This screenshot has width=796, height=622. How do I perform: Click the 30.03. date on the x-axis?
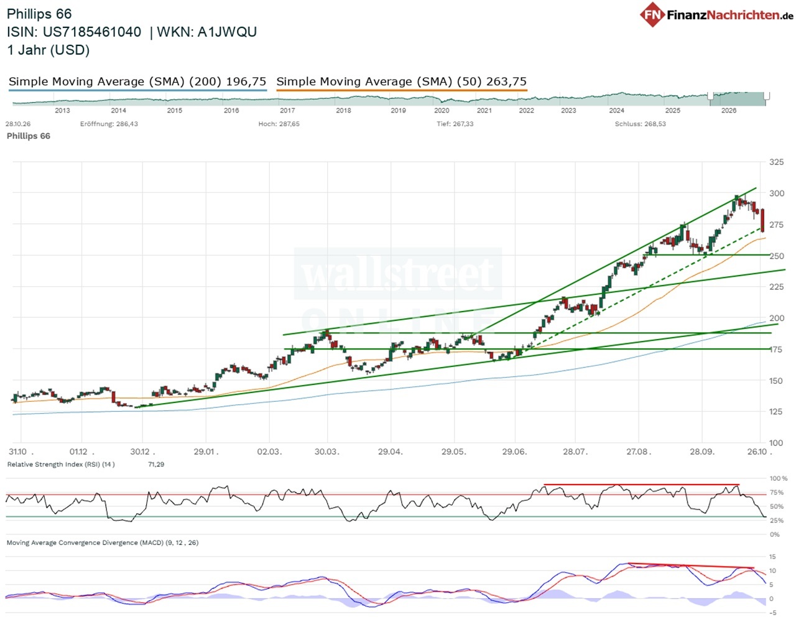[x=327, y=452]
